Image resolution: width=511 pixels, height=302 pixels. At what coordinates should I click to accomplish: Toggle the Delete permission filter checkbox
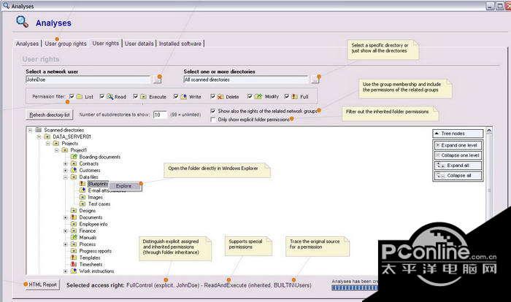point(213,96)
